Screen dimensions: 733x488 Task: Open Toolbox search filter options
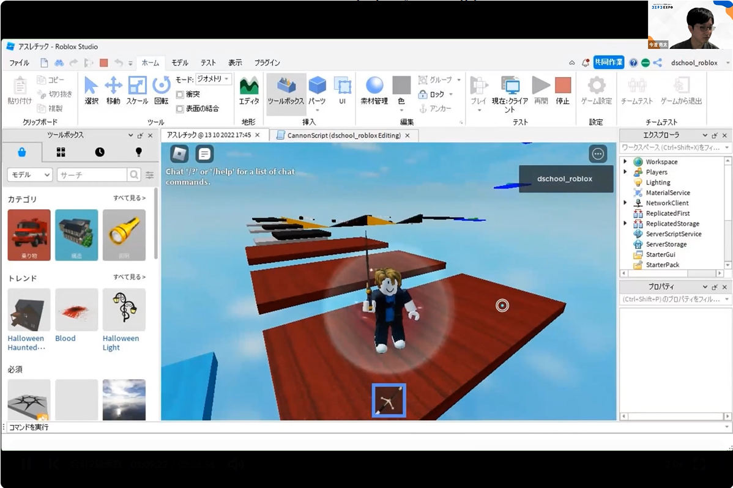[149, 175]
